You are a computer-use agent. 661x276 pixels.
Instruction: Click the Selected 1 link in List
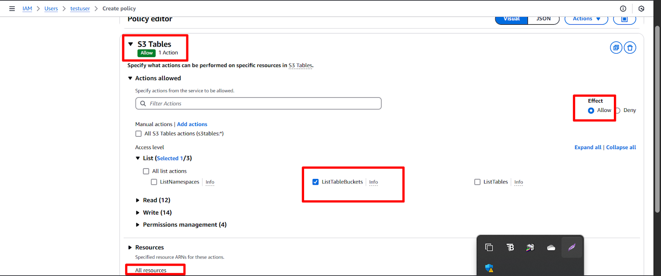170,158
